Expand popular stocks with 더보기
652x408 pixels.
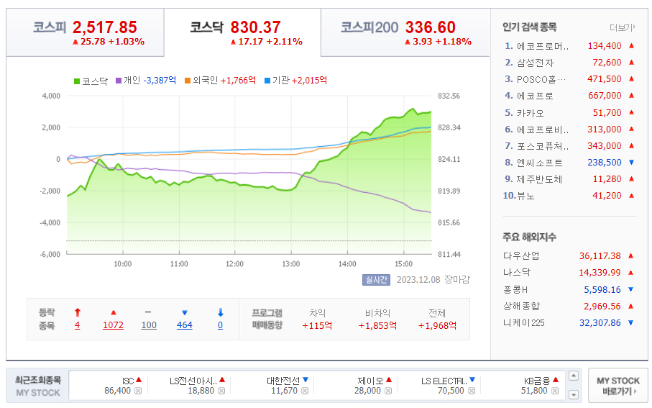[622, 27]
